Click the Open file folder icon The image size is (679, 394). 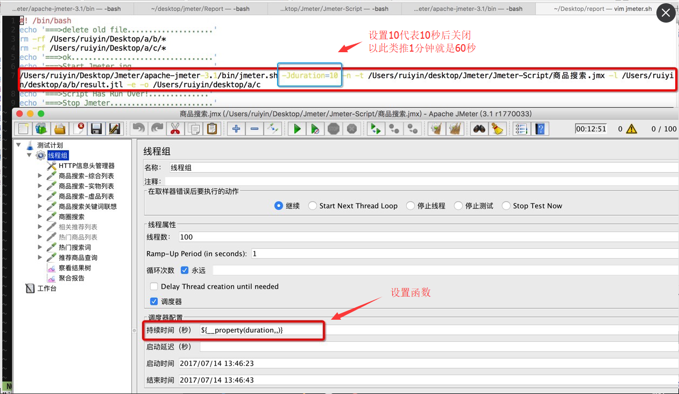coord(60,129)
